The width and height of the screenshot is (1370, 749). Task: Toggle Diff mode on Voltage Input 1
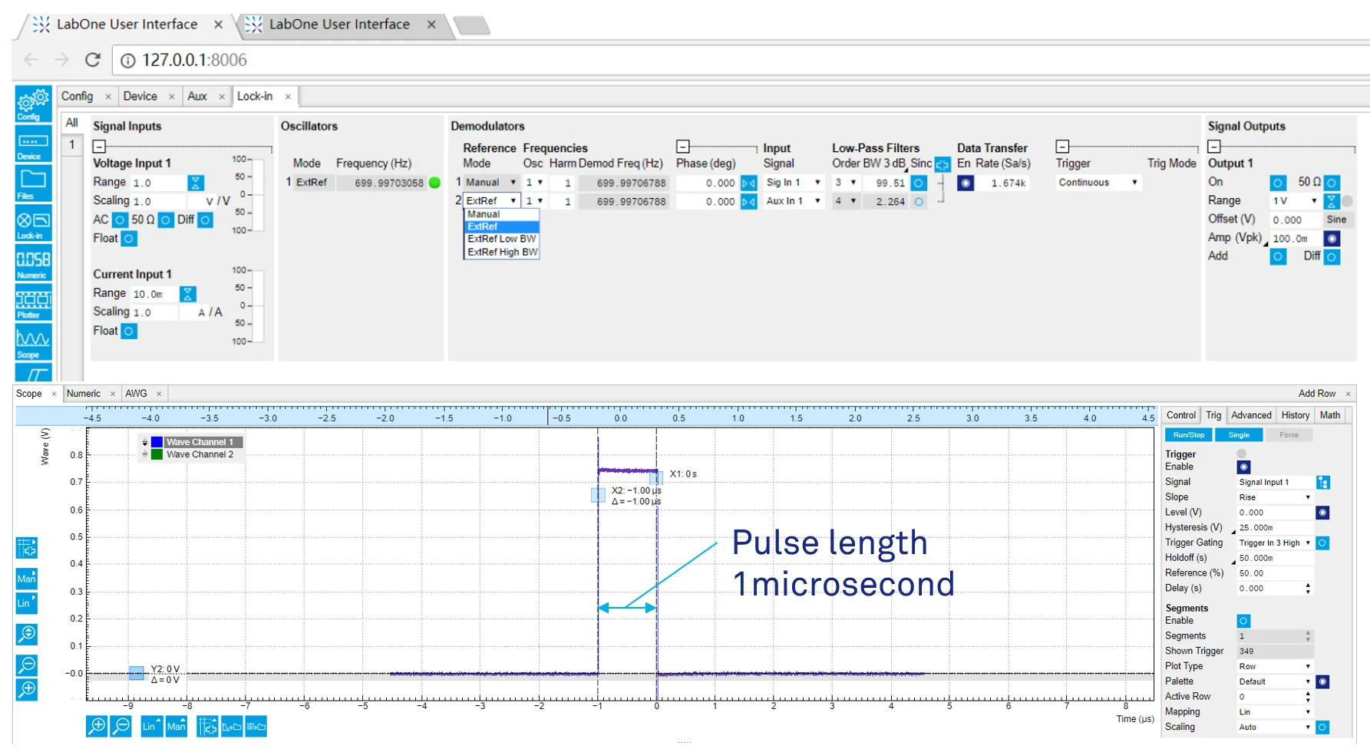click(205, 219)
